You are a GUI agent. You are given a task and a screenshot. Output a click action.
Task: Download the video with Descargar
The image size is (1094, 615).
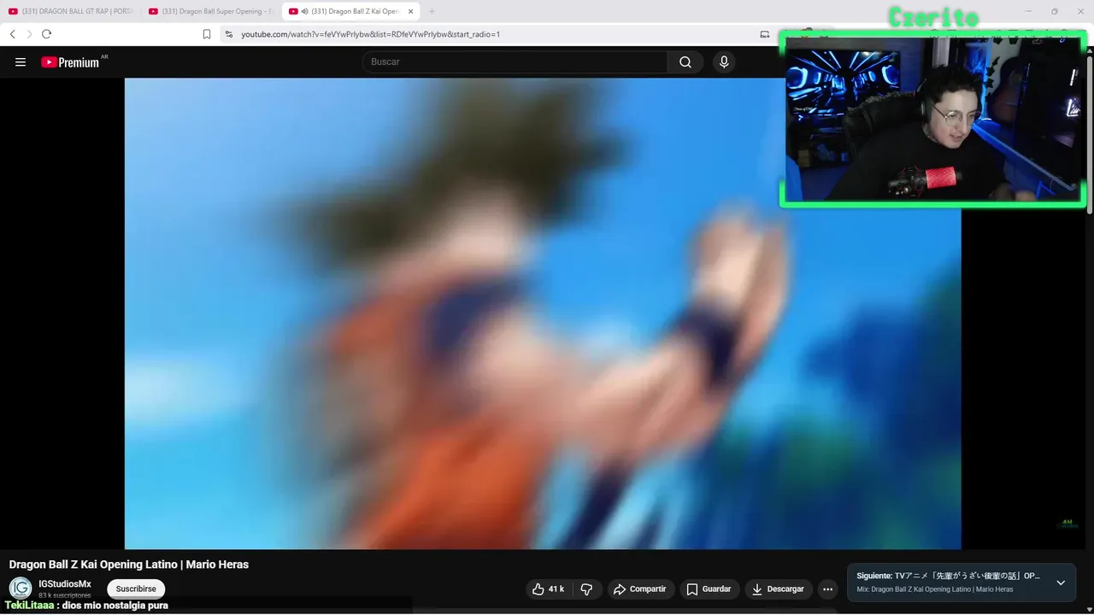point(778,589)
